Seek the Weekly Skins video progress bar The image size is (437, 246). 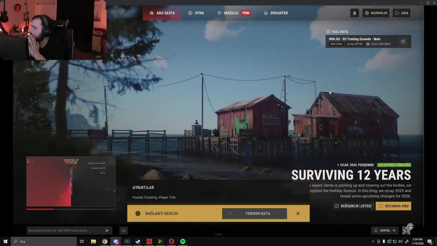pyautogui.click(x=71, y=209)
